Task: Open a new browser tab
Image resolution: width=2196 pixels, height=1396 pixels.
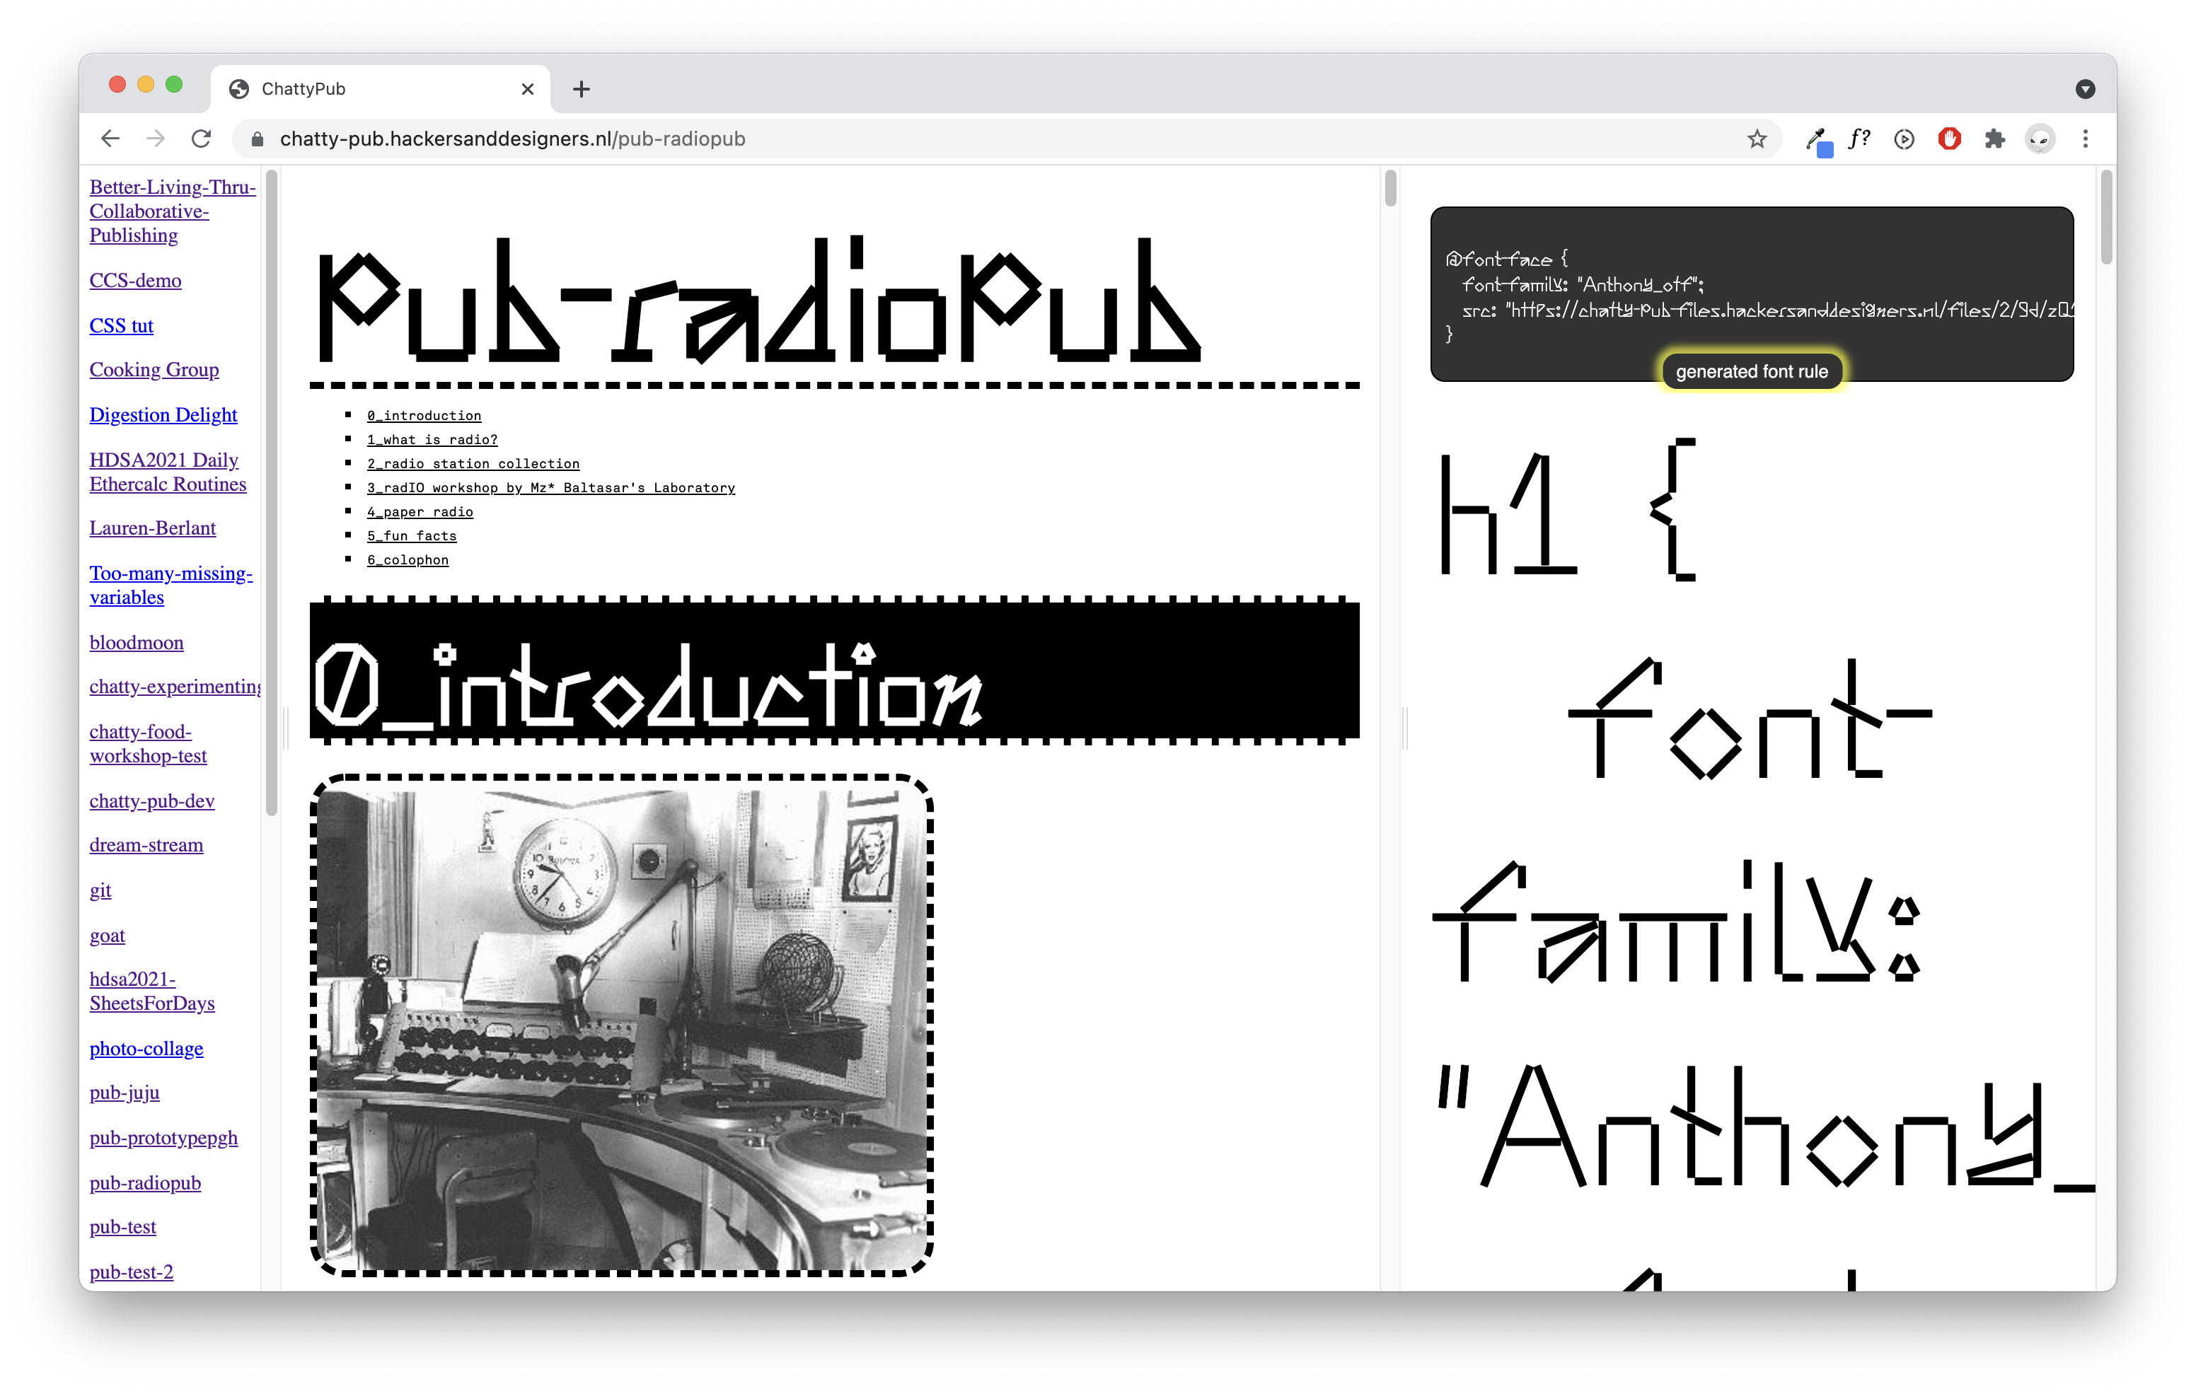Action: (581, 88)
